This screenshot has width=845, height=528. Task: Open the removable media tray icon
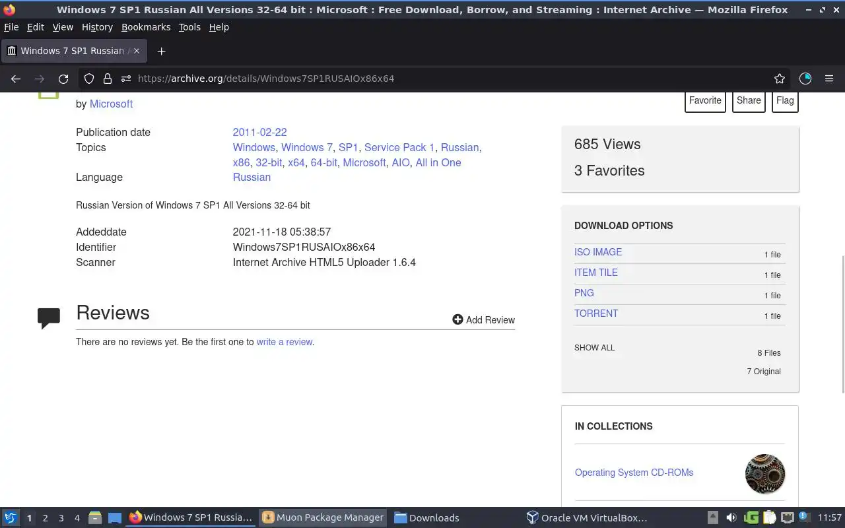(713, 517)
